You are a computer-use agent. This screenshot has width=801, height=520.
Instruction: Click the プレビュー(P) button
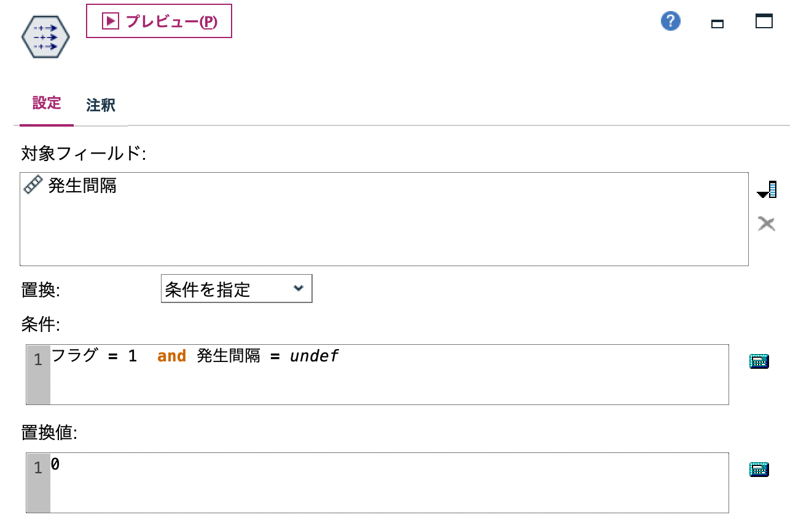[158, 20]
